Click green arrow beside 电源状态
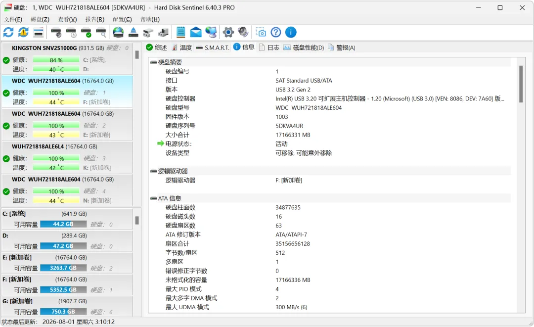Screen dimensions: 534x327 tap(160, 144)
